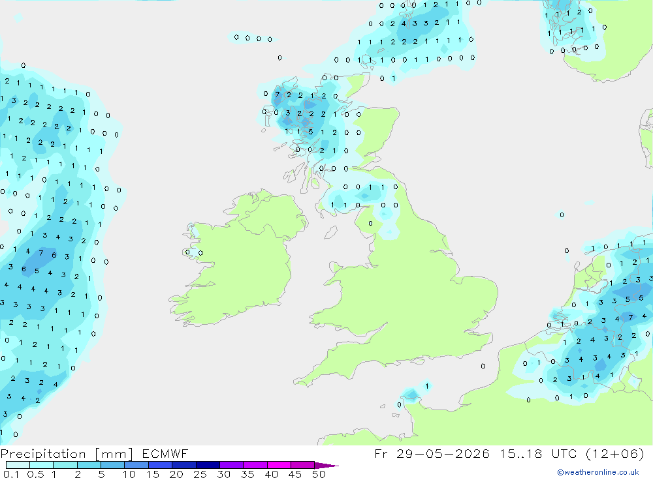Screen dimensions: 653x478
Task: Click the '30' legend scale label
Action: [x=223, y=474]
